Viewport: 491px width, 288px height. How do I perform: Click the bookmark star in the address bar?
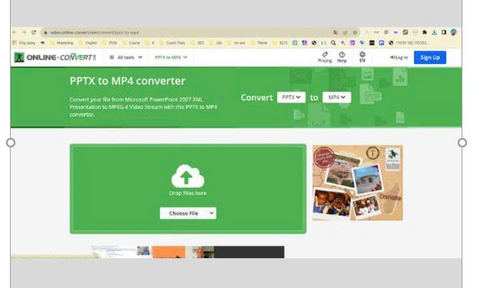(x=355, y=32)
